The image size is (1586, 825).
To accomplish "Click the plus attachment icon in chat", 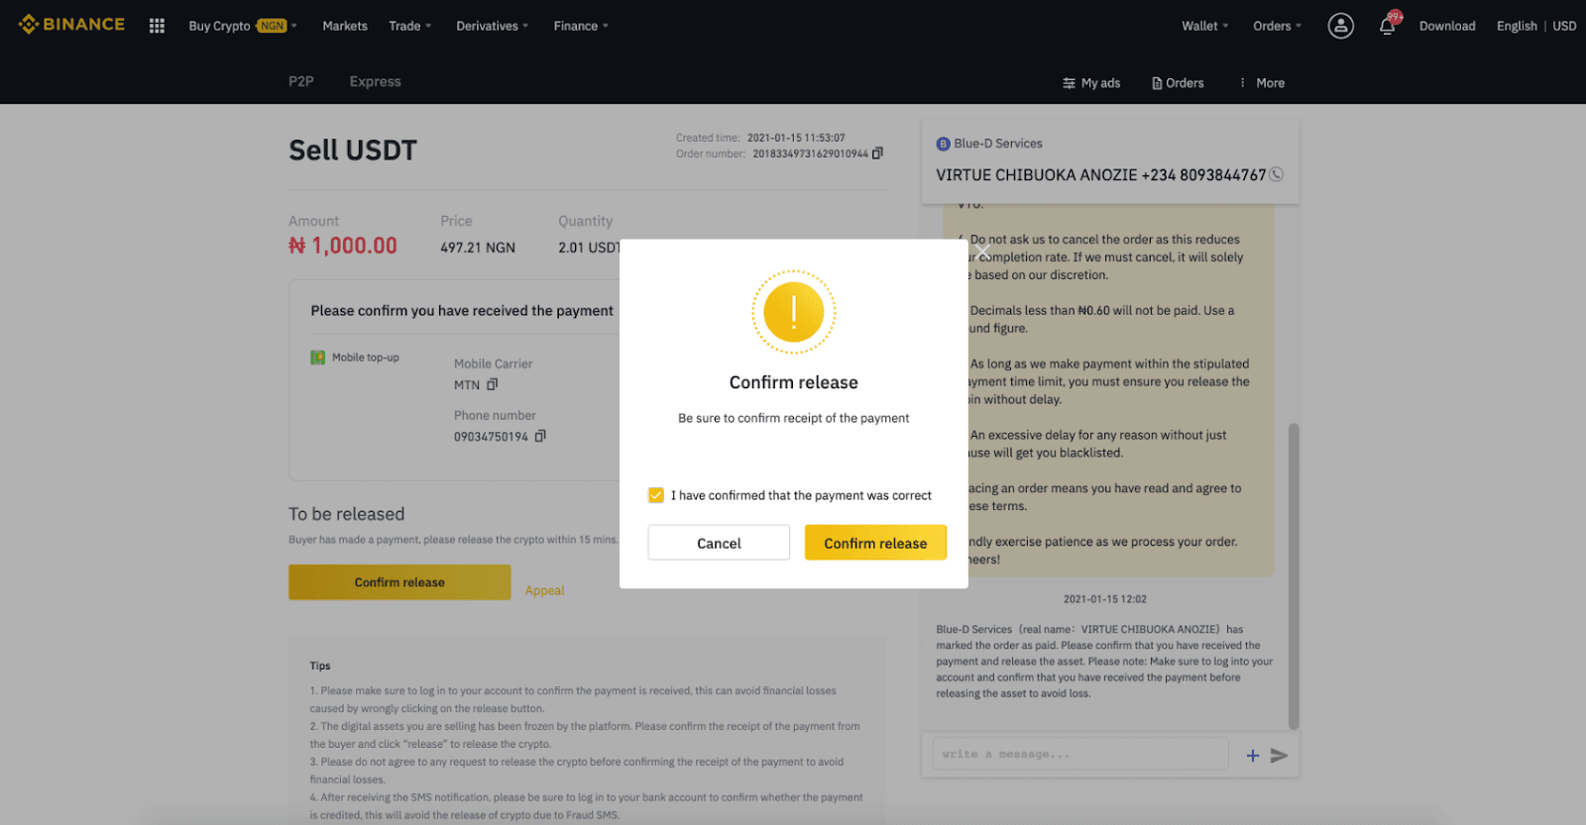I will point(1253,756).
